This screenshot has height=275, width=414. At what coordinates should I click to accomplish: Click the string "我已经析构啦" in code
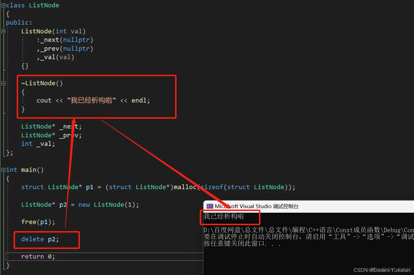[x=92, y=101]
